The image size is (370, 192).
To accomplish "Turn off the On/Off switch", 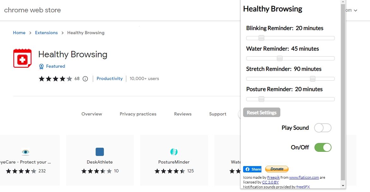I will pyautogui.click(x=323, y=147).
